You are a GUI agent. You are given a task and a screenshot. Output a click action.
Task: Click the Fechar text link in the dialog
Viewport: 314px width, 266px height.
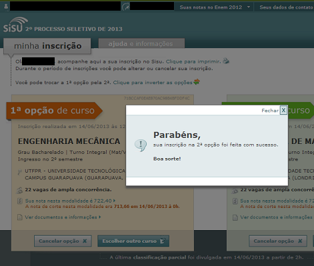[x=270, y=111]
